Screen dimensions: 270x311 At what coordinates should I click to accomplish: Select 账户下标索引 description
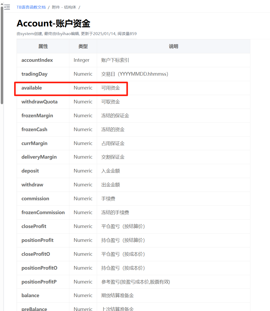[115, 60]
